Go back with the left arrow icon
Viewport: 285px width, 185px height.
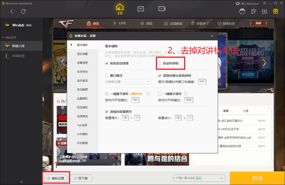tap(12, 11)
